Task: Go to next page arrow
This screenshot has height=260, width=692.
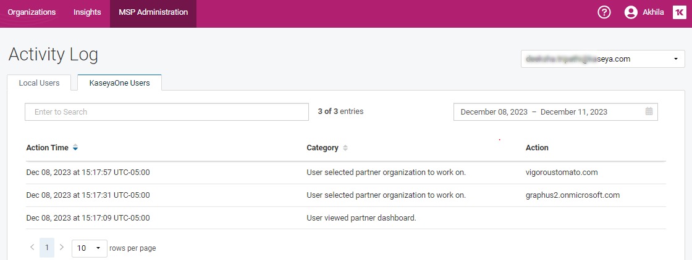Action: (61, 248)
